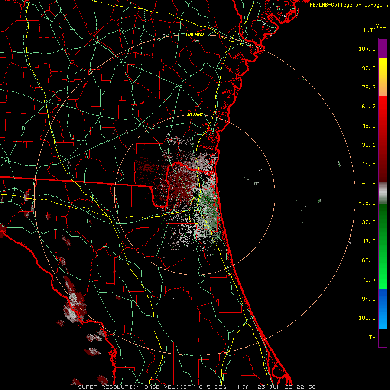The image size is (390, 390).
Task: Click the 14.5 velocity scale value
Action: point(369,164)
